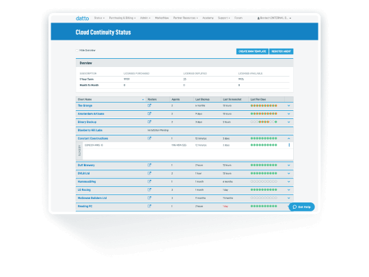Open McGowan Builders Ltd client link

[x=92, y=198]
